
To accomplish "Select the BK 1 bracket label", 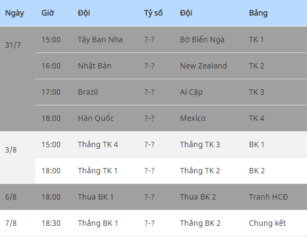I will click(x=257, y=145).
